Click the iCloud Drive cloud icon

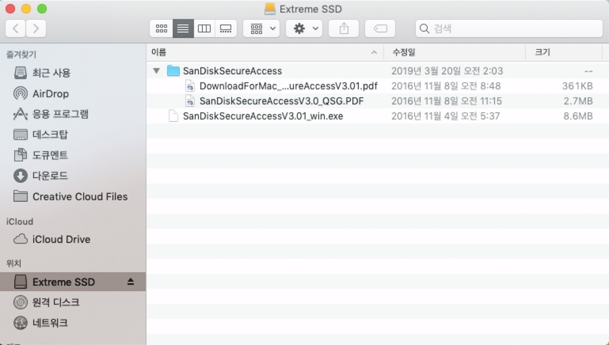(20, 239)
